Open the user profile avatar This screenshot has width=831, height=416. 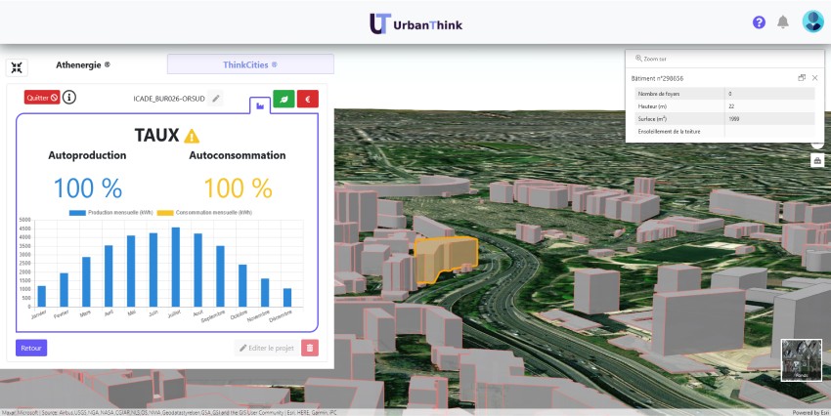point(813,21)
